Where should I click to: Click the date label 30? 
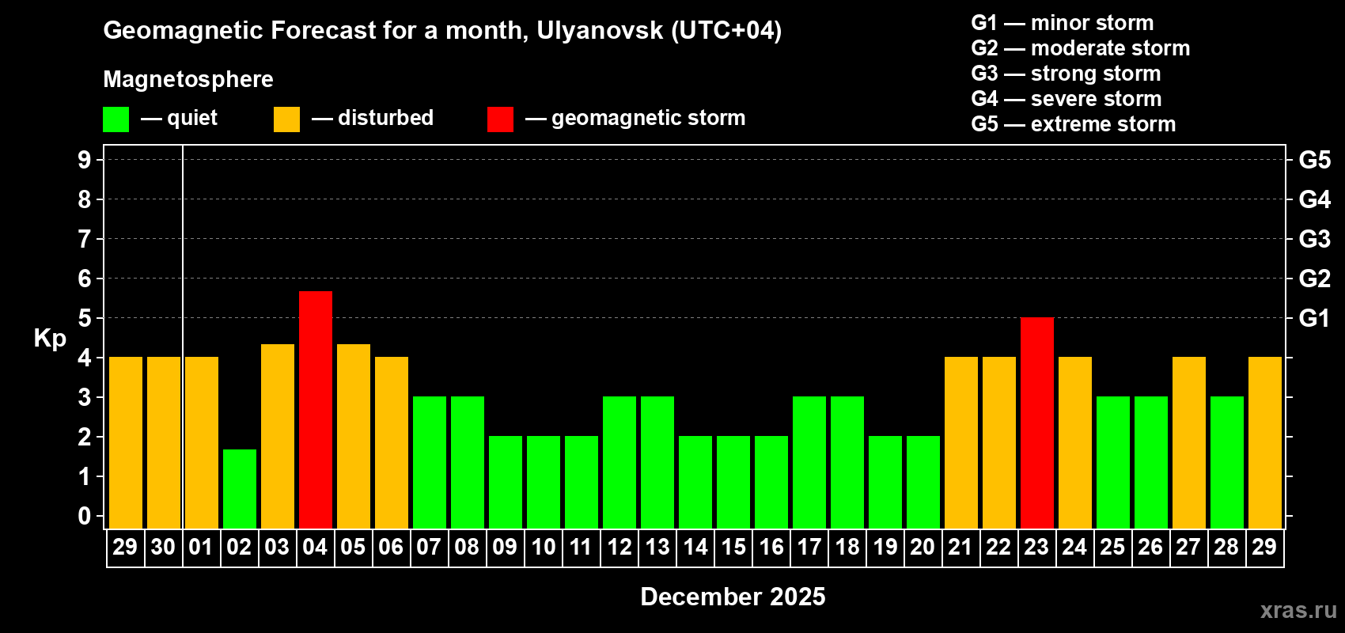[163, 547]
